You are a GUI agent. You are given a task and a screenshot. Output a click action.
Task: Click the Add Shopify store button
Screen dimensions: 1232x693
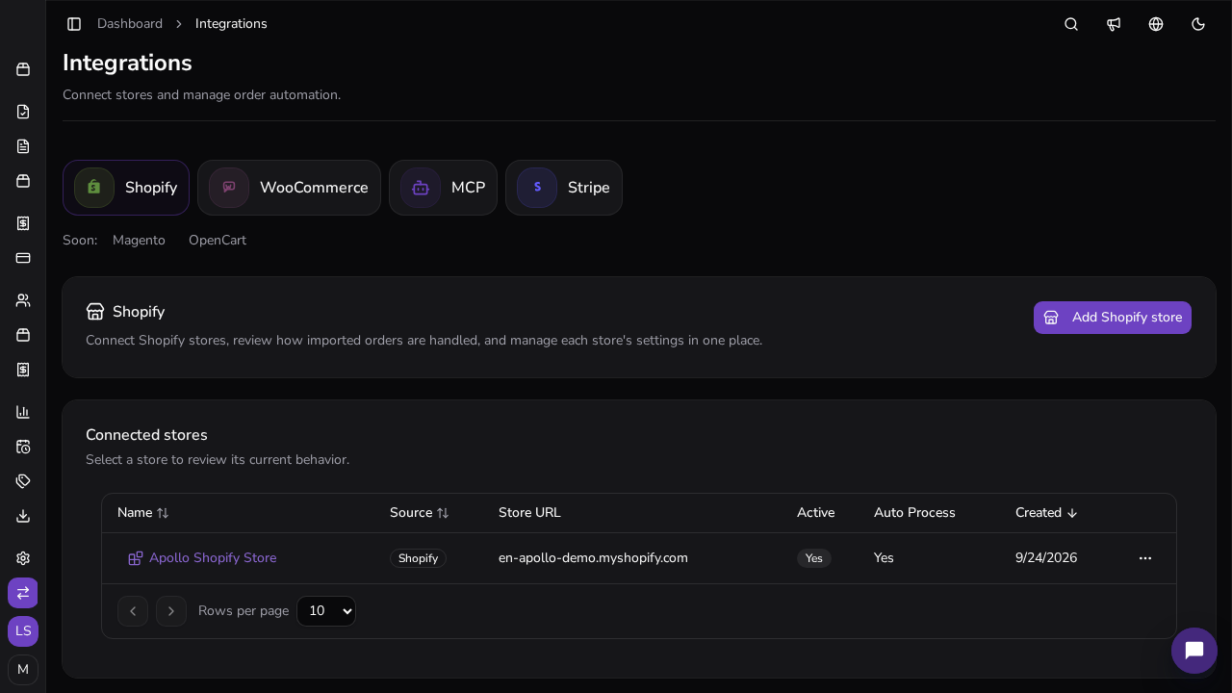tap(1113, 318)
